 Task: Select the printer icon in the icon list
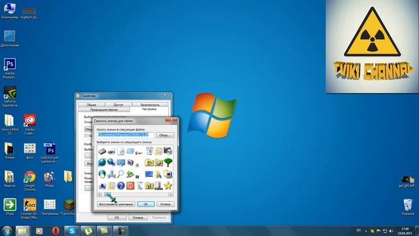pos(111,151)
